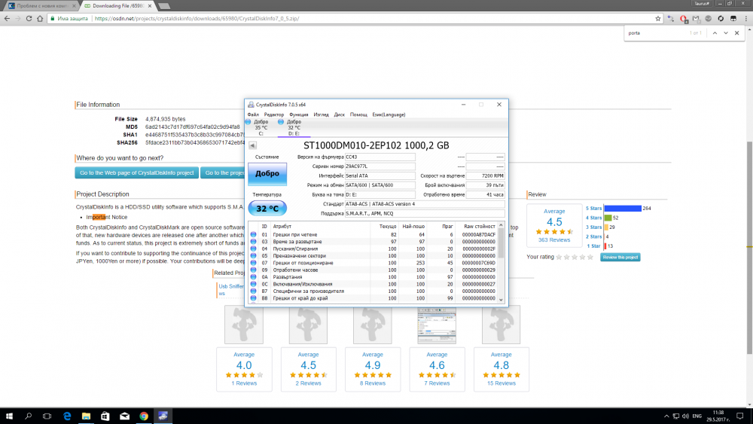Image resolution: width=753 pixels, height=424 pixels.
Task: Click the previous disk arrow in CrystalDiskInfo
Action: [252, 145]
